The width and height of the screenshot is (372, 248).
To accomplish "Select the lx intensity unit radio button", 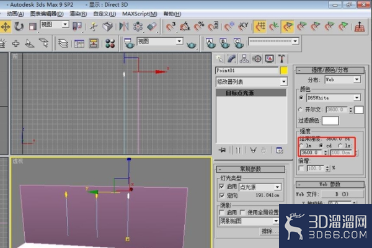I will (x=340, y=145).
